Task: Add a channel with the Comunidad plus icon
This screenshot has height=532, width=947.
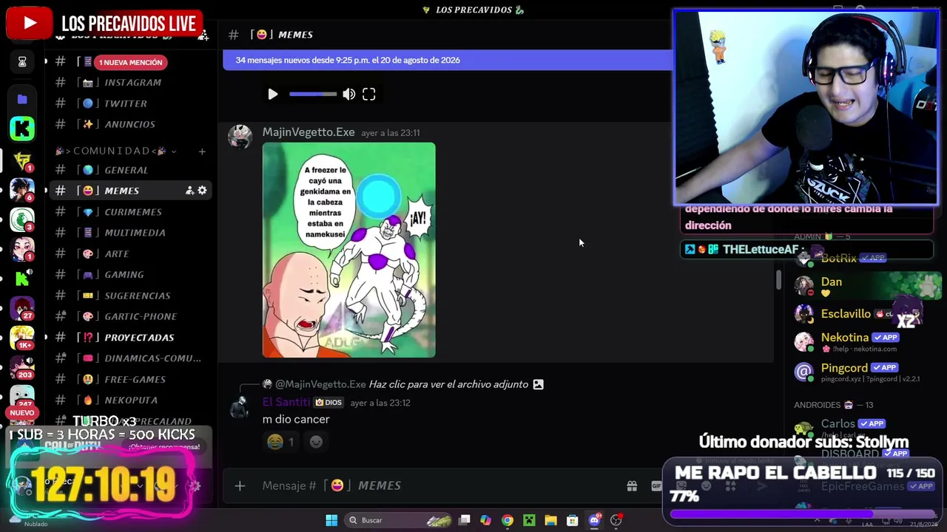Action: (202, 151)
